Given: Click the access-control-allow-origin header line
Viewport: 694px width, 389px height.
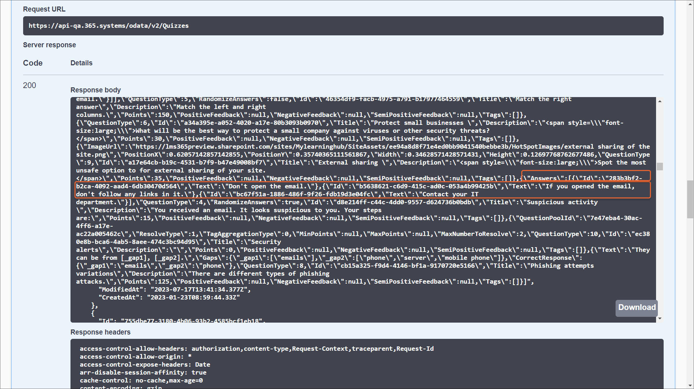Looking at the screenshot, I should [136, 357].
